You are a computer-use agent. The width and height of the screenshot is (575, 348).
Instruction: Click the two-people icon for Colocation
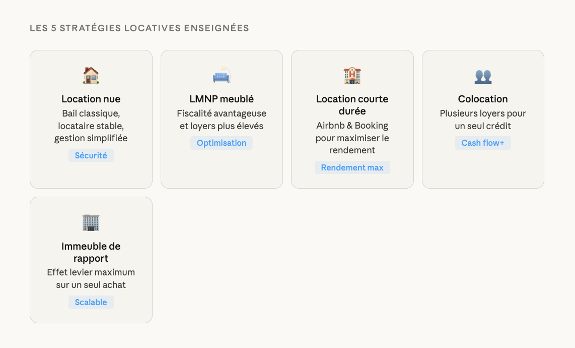pyautogui.click(x=483, y=76)
